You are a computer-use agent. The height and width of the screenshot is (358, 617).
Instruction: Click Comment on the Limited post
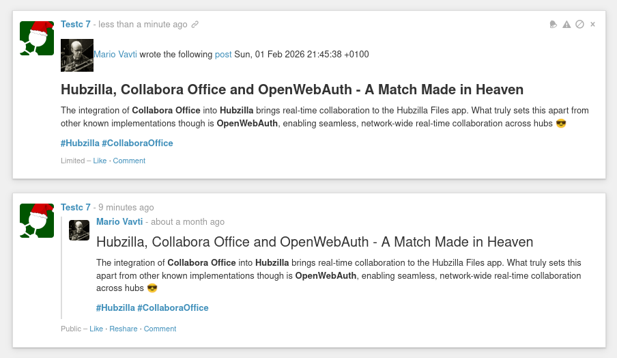tap(129, 161)
